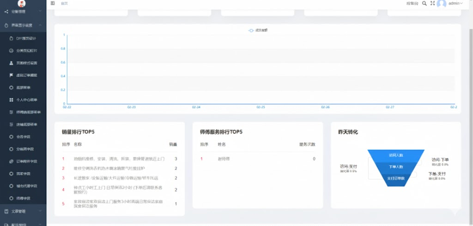Viewport: 473px width, 226px height.
Task: Collapse the sidebar with the header fold icon
Action: pos(53,3)
